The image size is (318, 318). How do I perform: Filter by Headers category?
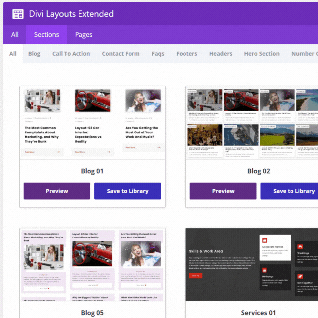coord(221,54)
